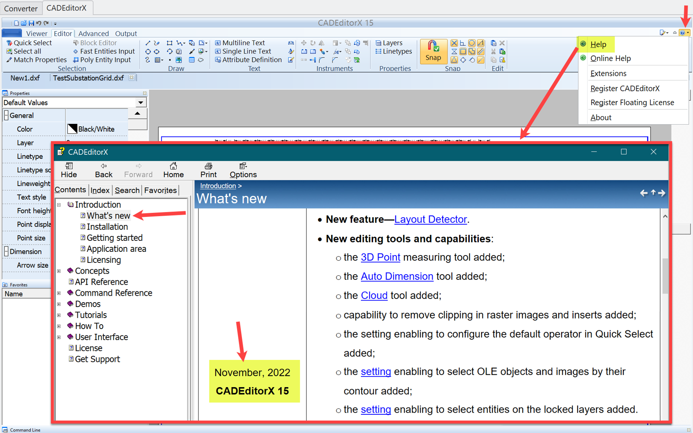The height and width of the screenshot is (433, 693).
Task: Open the Output ribbon tab
Action: click(x=126, y=33)
